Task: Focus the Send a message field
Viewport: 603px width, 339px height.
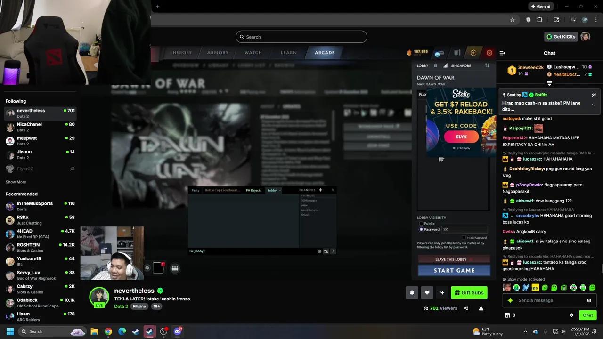Action: pos(549,300)
